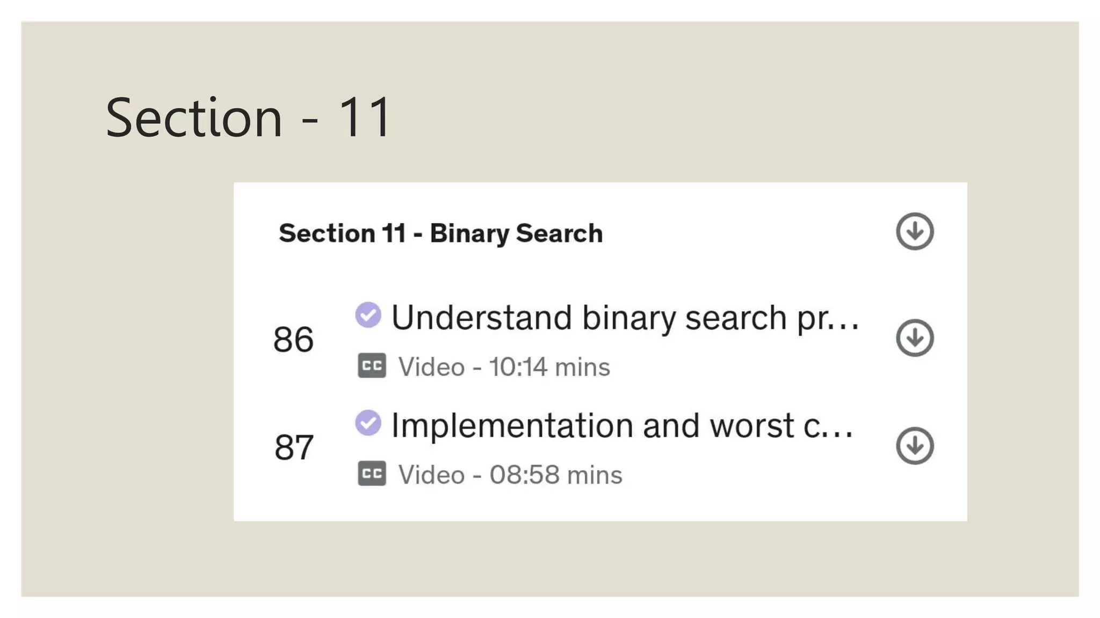Click lesson number 87
1100x618 pixels.
293,447
